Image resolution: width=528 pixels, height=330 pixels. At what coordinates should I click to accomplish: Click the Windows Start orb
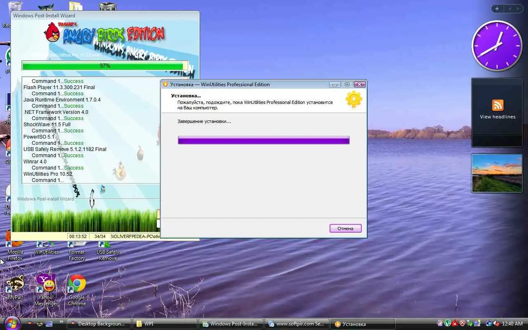[x=11, y=323]
